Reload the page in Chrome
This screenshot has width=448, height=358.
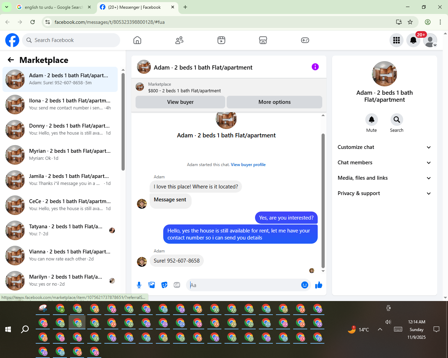pyautogui.click(x=33, y=22)
